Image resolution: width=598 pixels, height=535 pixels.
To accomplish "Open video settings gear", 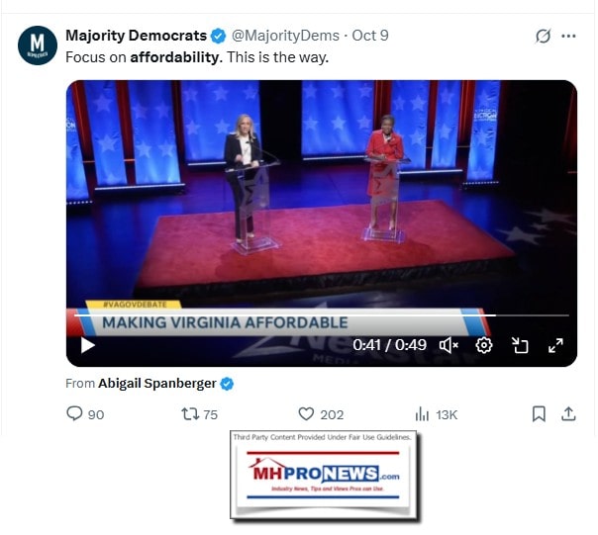I will (484, 345).
